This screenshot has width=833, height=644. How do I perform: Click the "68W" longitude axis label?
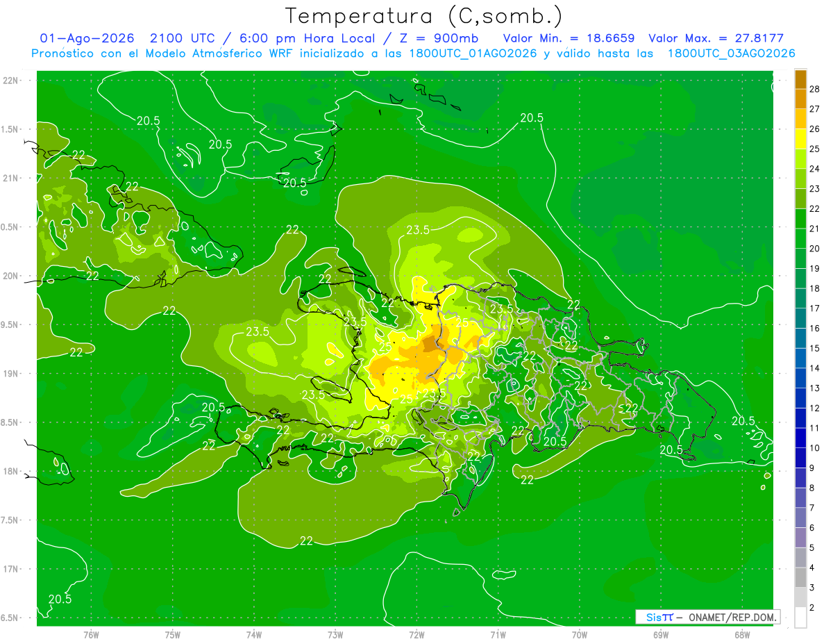tap(742, 635)
